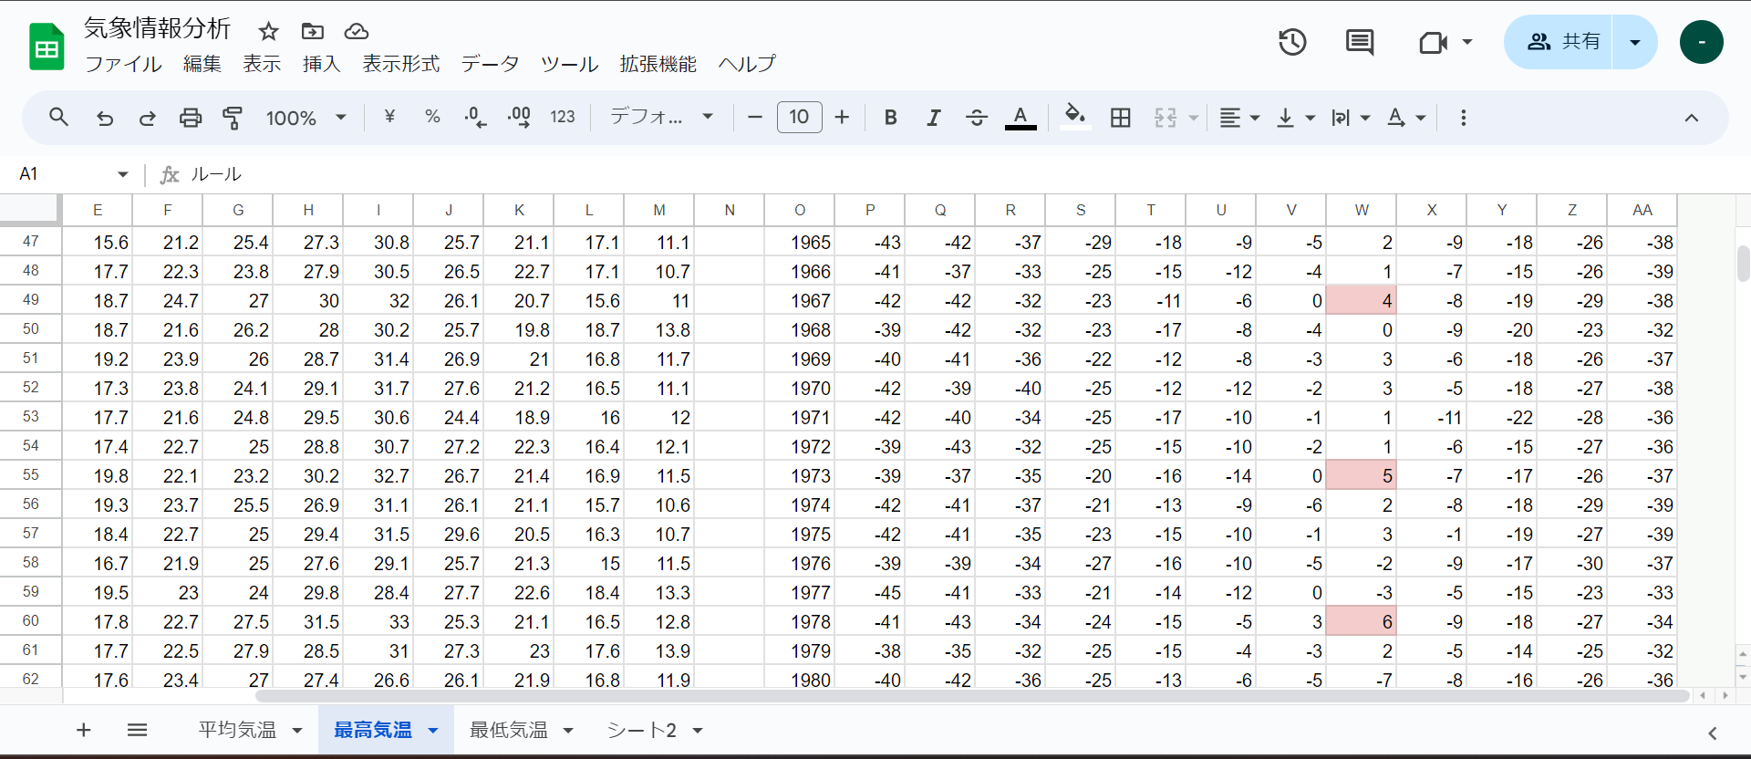Switch to the 平均気温 sheet tab

[x=237, y=730]
